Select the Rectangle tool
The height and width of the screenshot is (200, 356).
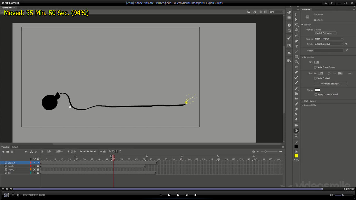point(296,57)
